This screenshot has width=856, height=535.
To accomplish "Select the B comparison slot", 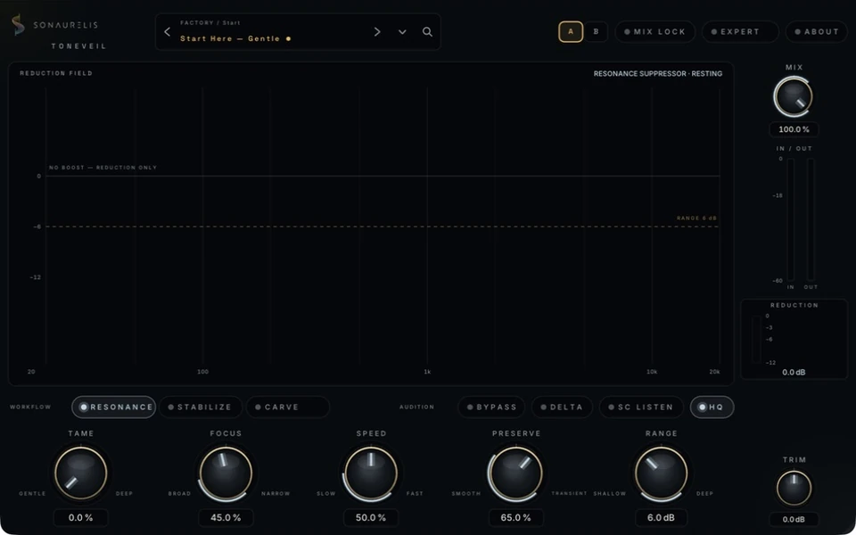I will [x=597, y=32].
